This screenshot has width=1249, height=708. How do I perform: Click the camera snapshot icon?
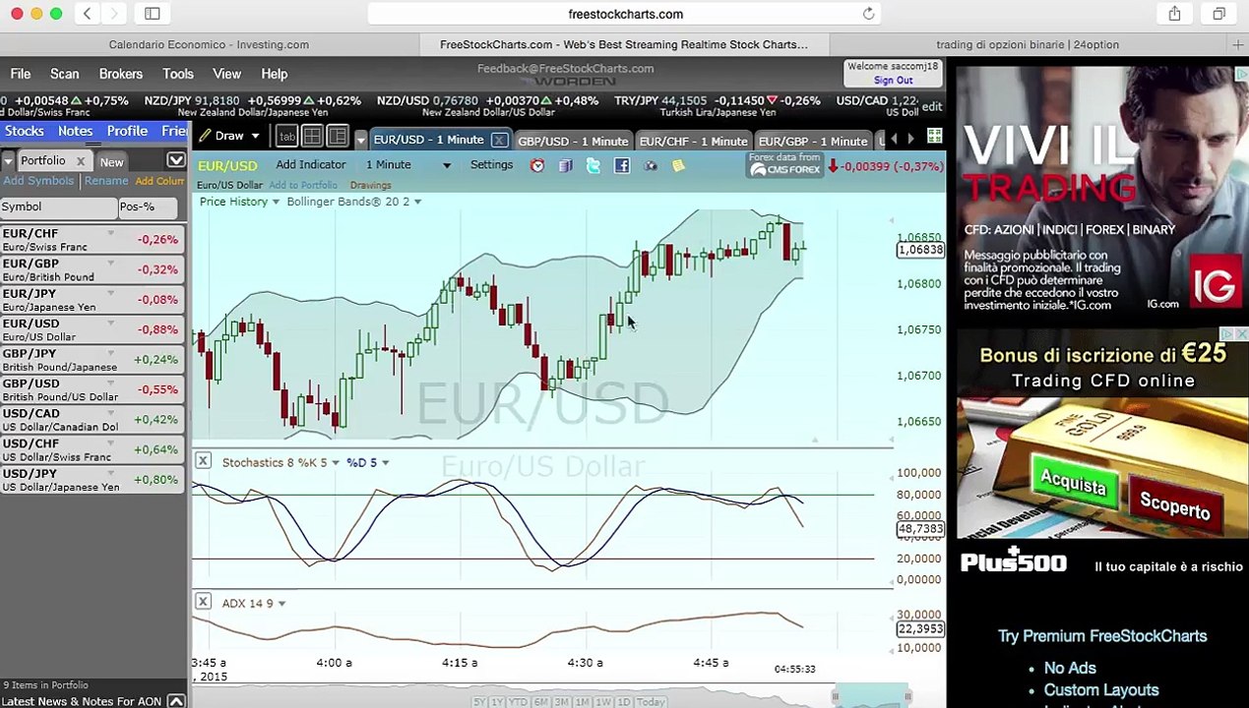[651, 166]
